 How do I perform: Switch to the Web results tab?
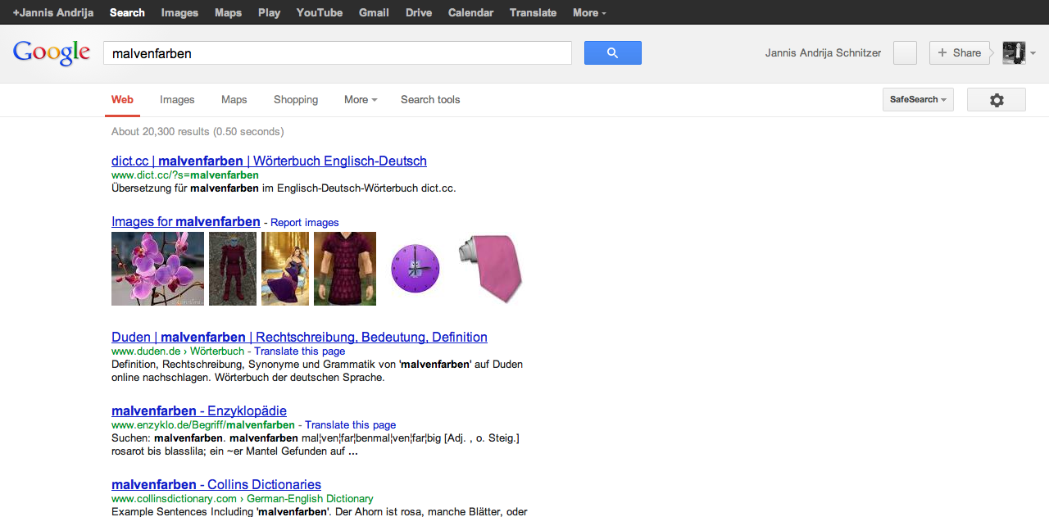point(122,100)
